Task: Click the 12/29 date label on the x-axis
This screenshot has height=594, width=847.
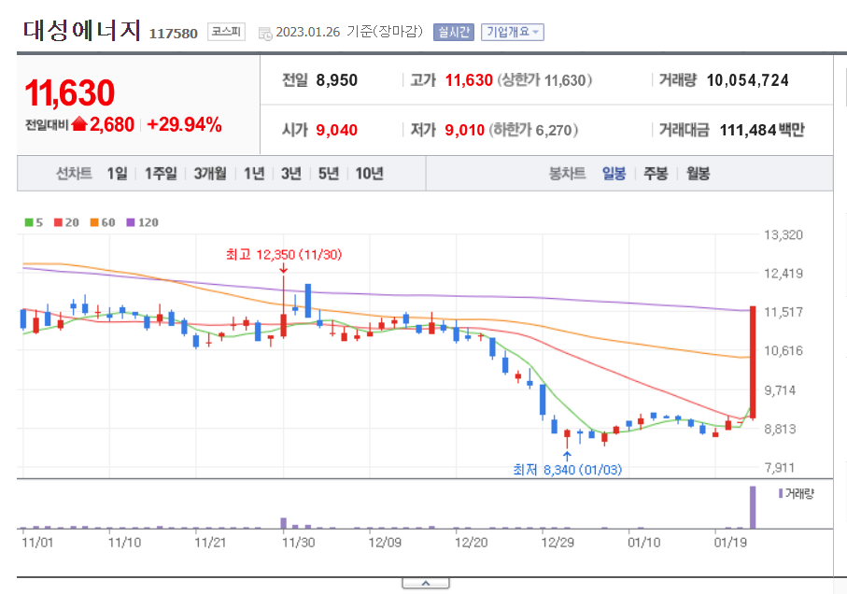Action: (557, 542)
